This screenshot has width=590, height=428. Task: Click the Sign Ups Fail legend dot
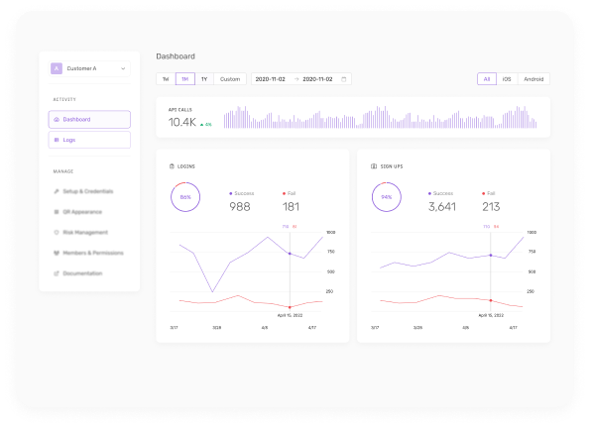483,193
